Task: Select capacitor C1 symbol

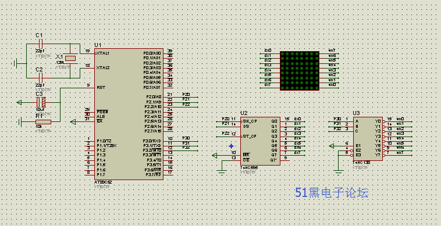Action: coord(41,44)
